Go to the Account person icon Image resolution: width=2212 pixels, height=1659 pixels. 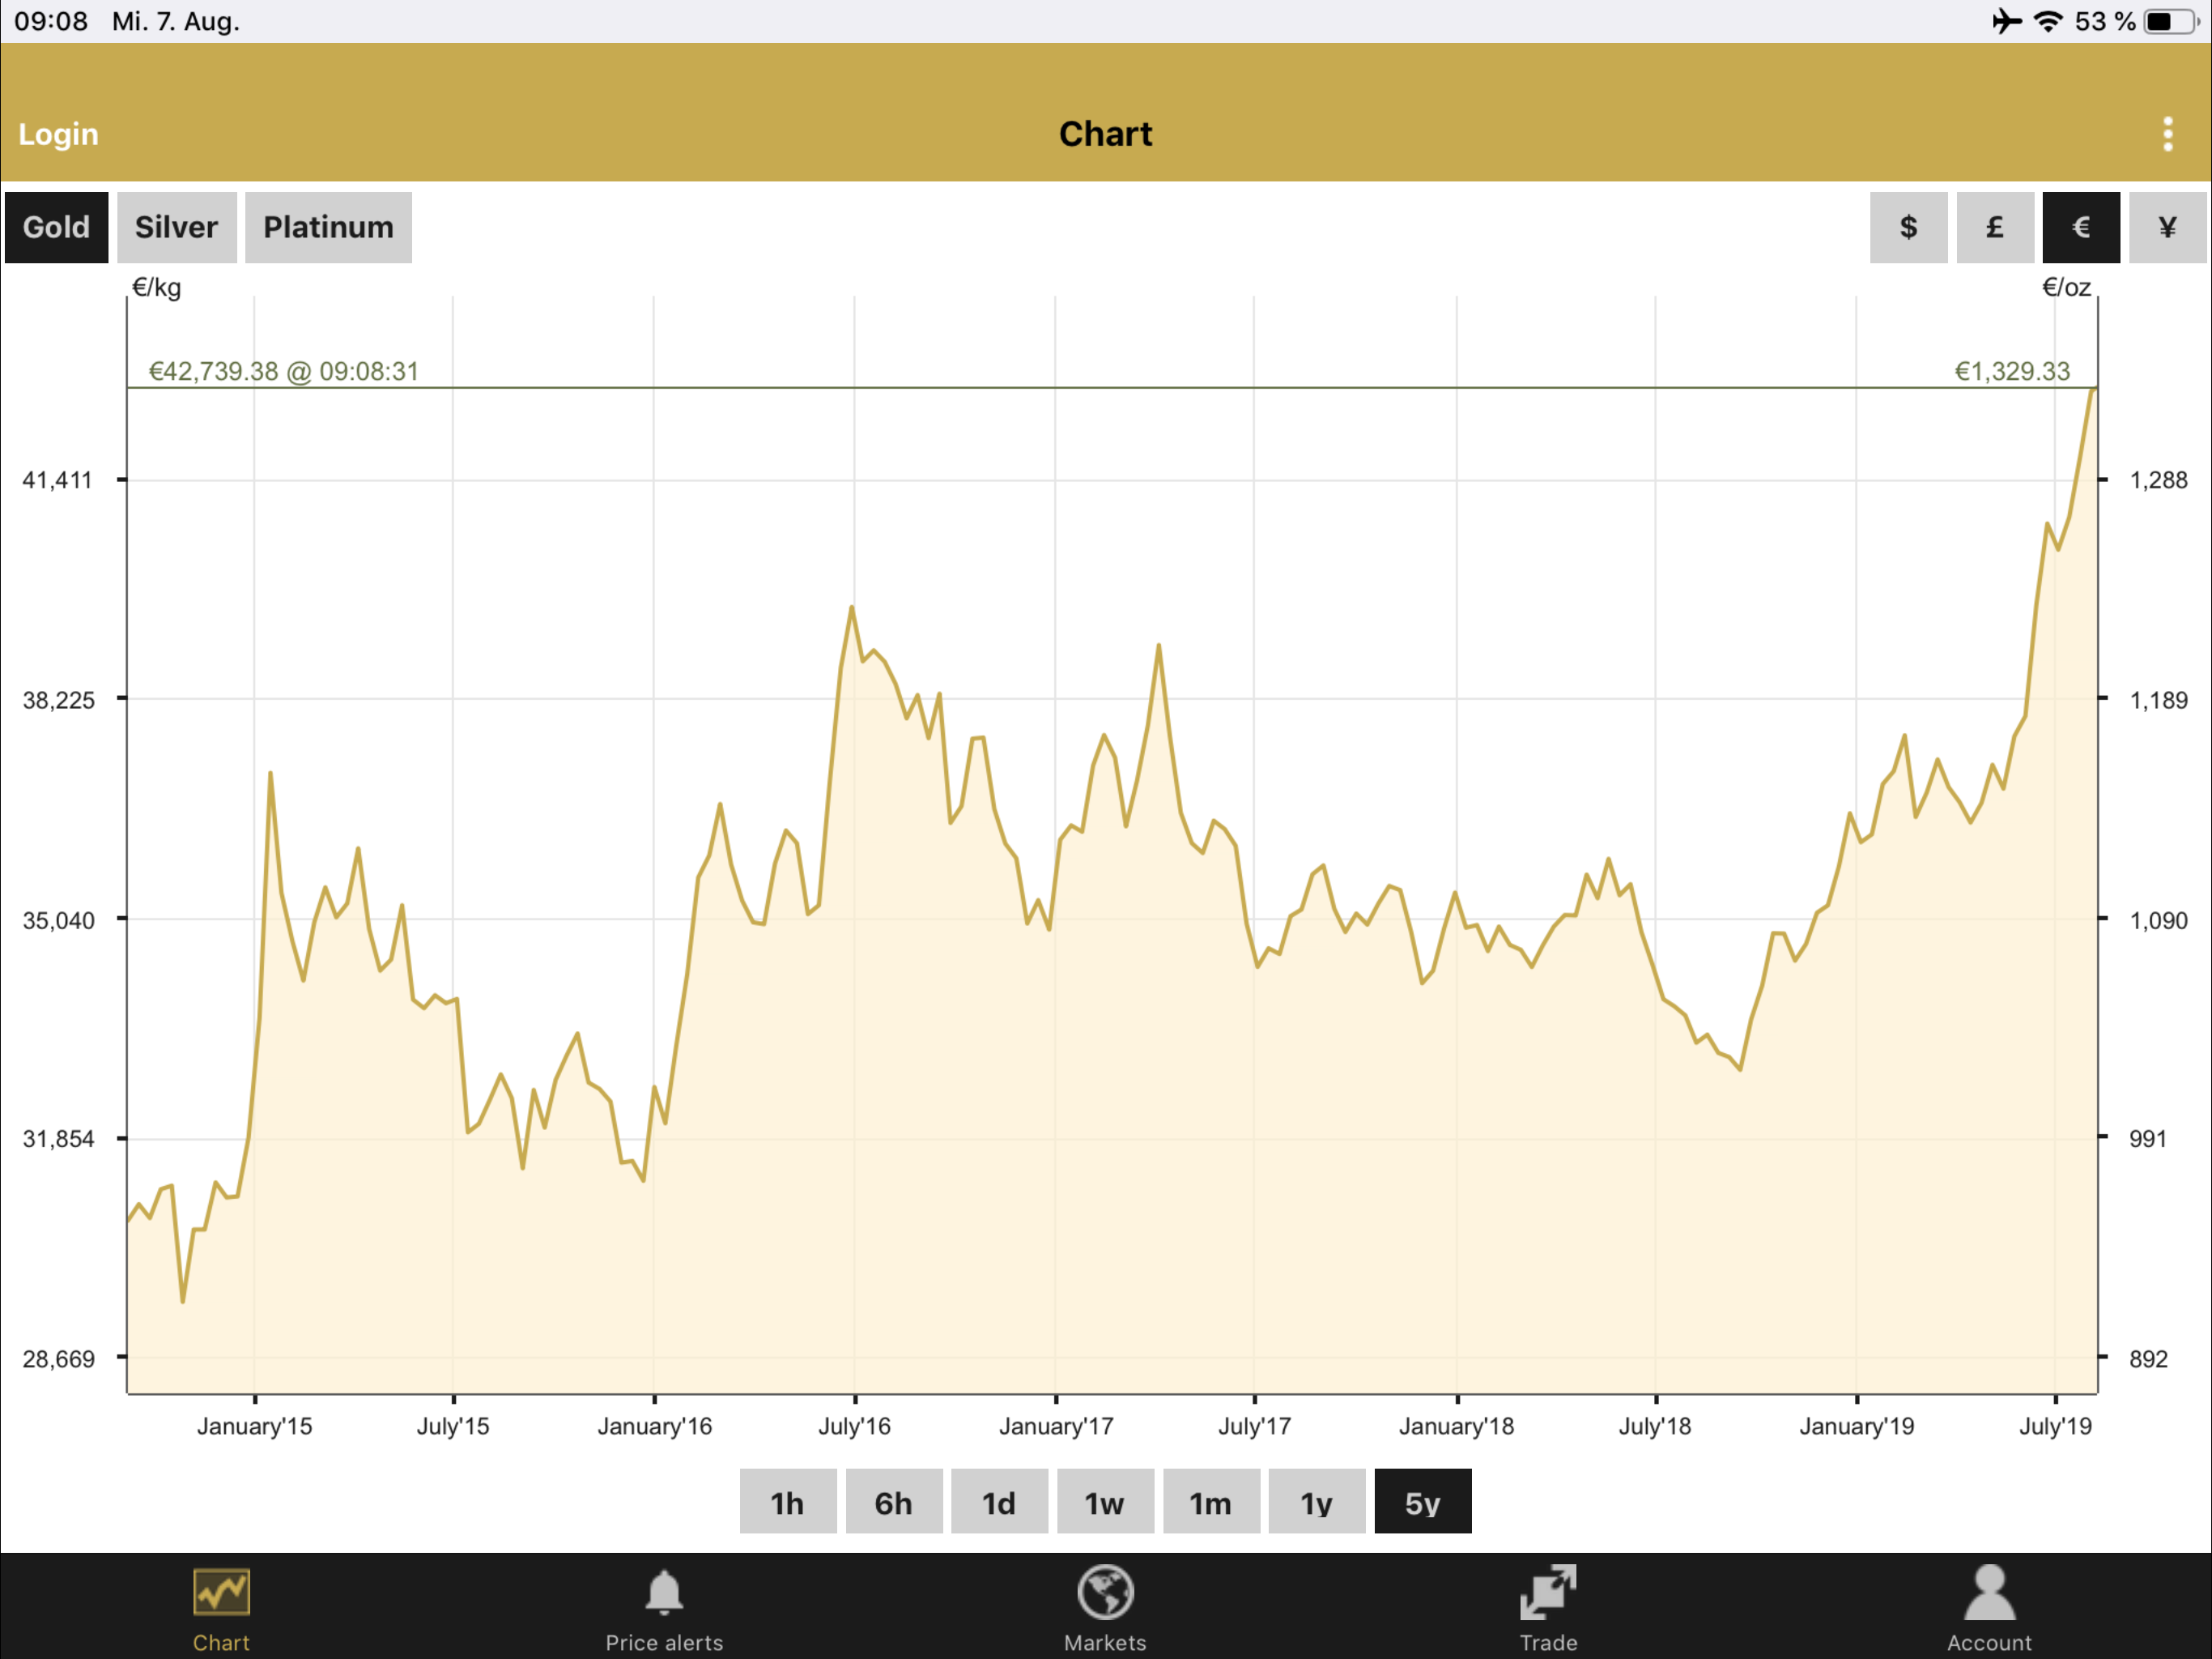coord(1989,1593)
